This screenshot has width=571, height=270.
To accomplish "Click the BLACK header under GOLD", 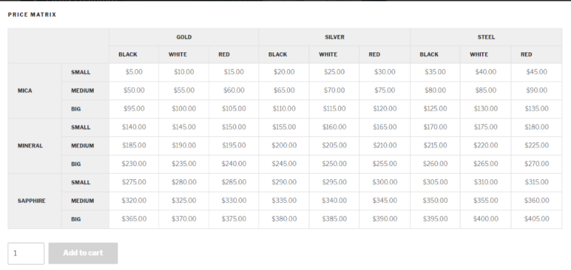I will (134, 55).
